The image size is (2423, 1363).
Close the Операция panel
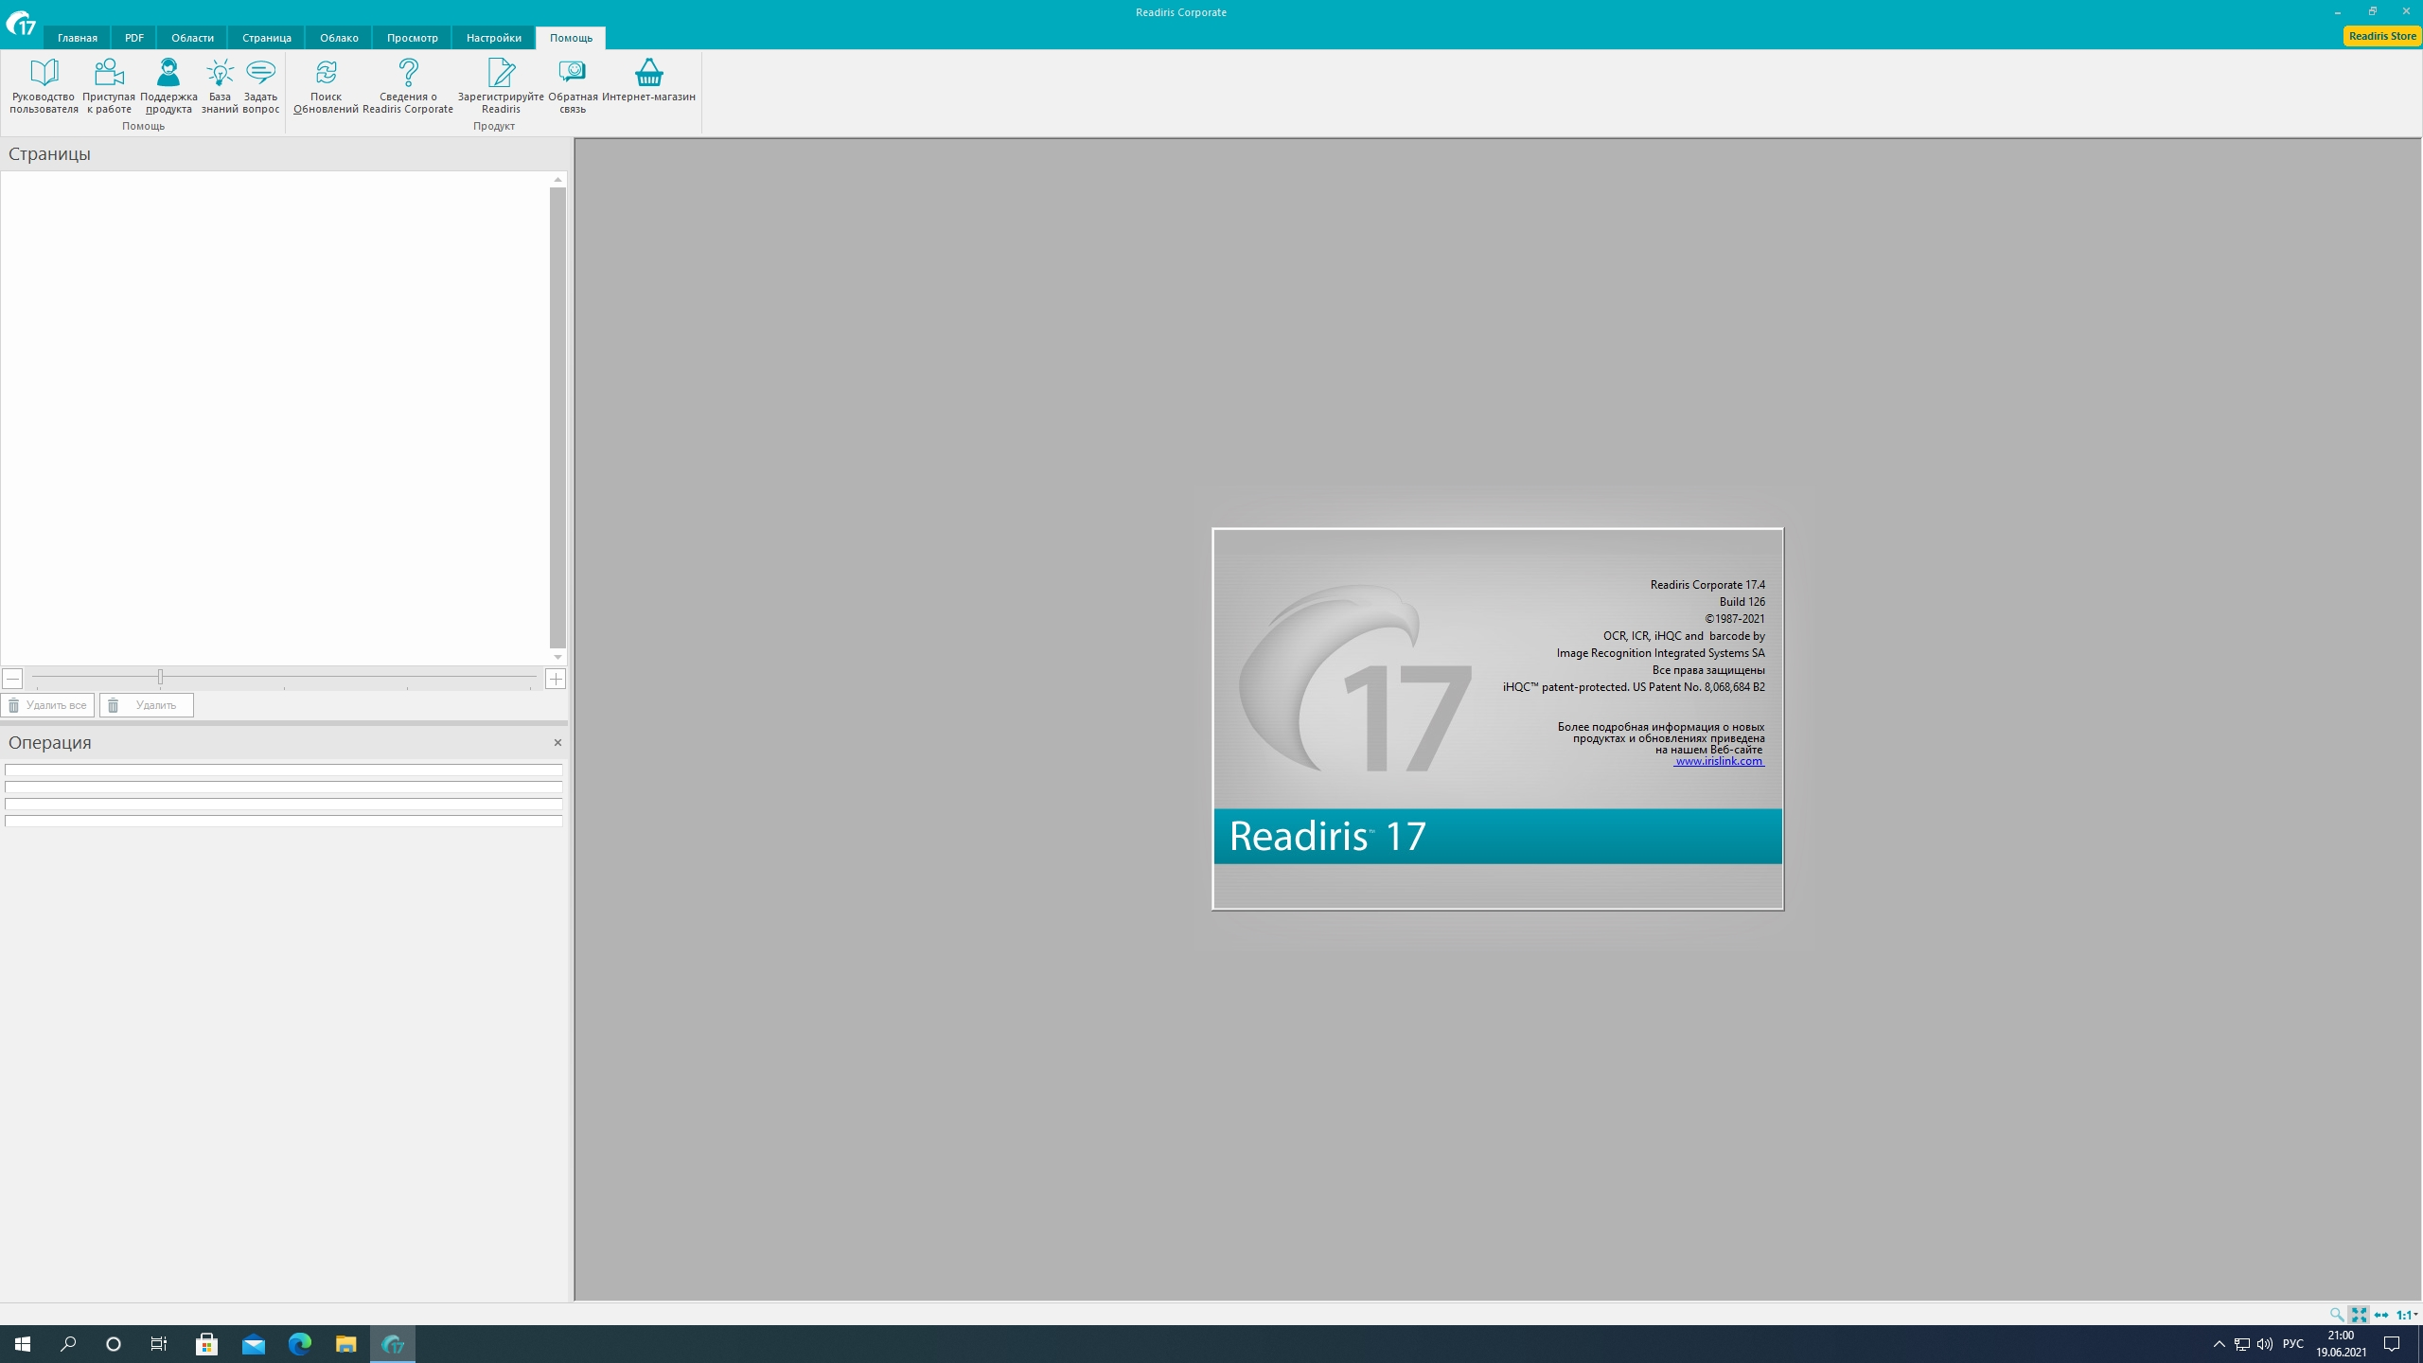[557, 743]
